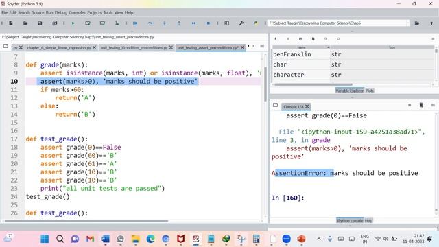The width and height of the screenshot is (439, 247).
Task: Run current cell and advance
Action: [102, 23]
